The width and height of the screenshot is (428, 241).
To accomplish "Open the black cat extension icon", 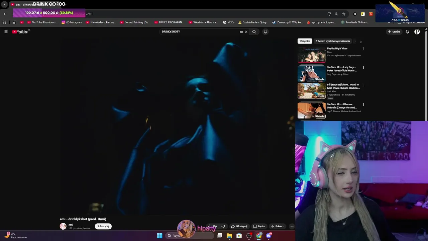I will [x=355, y=14].
